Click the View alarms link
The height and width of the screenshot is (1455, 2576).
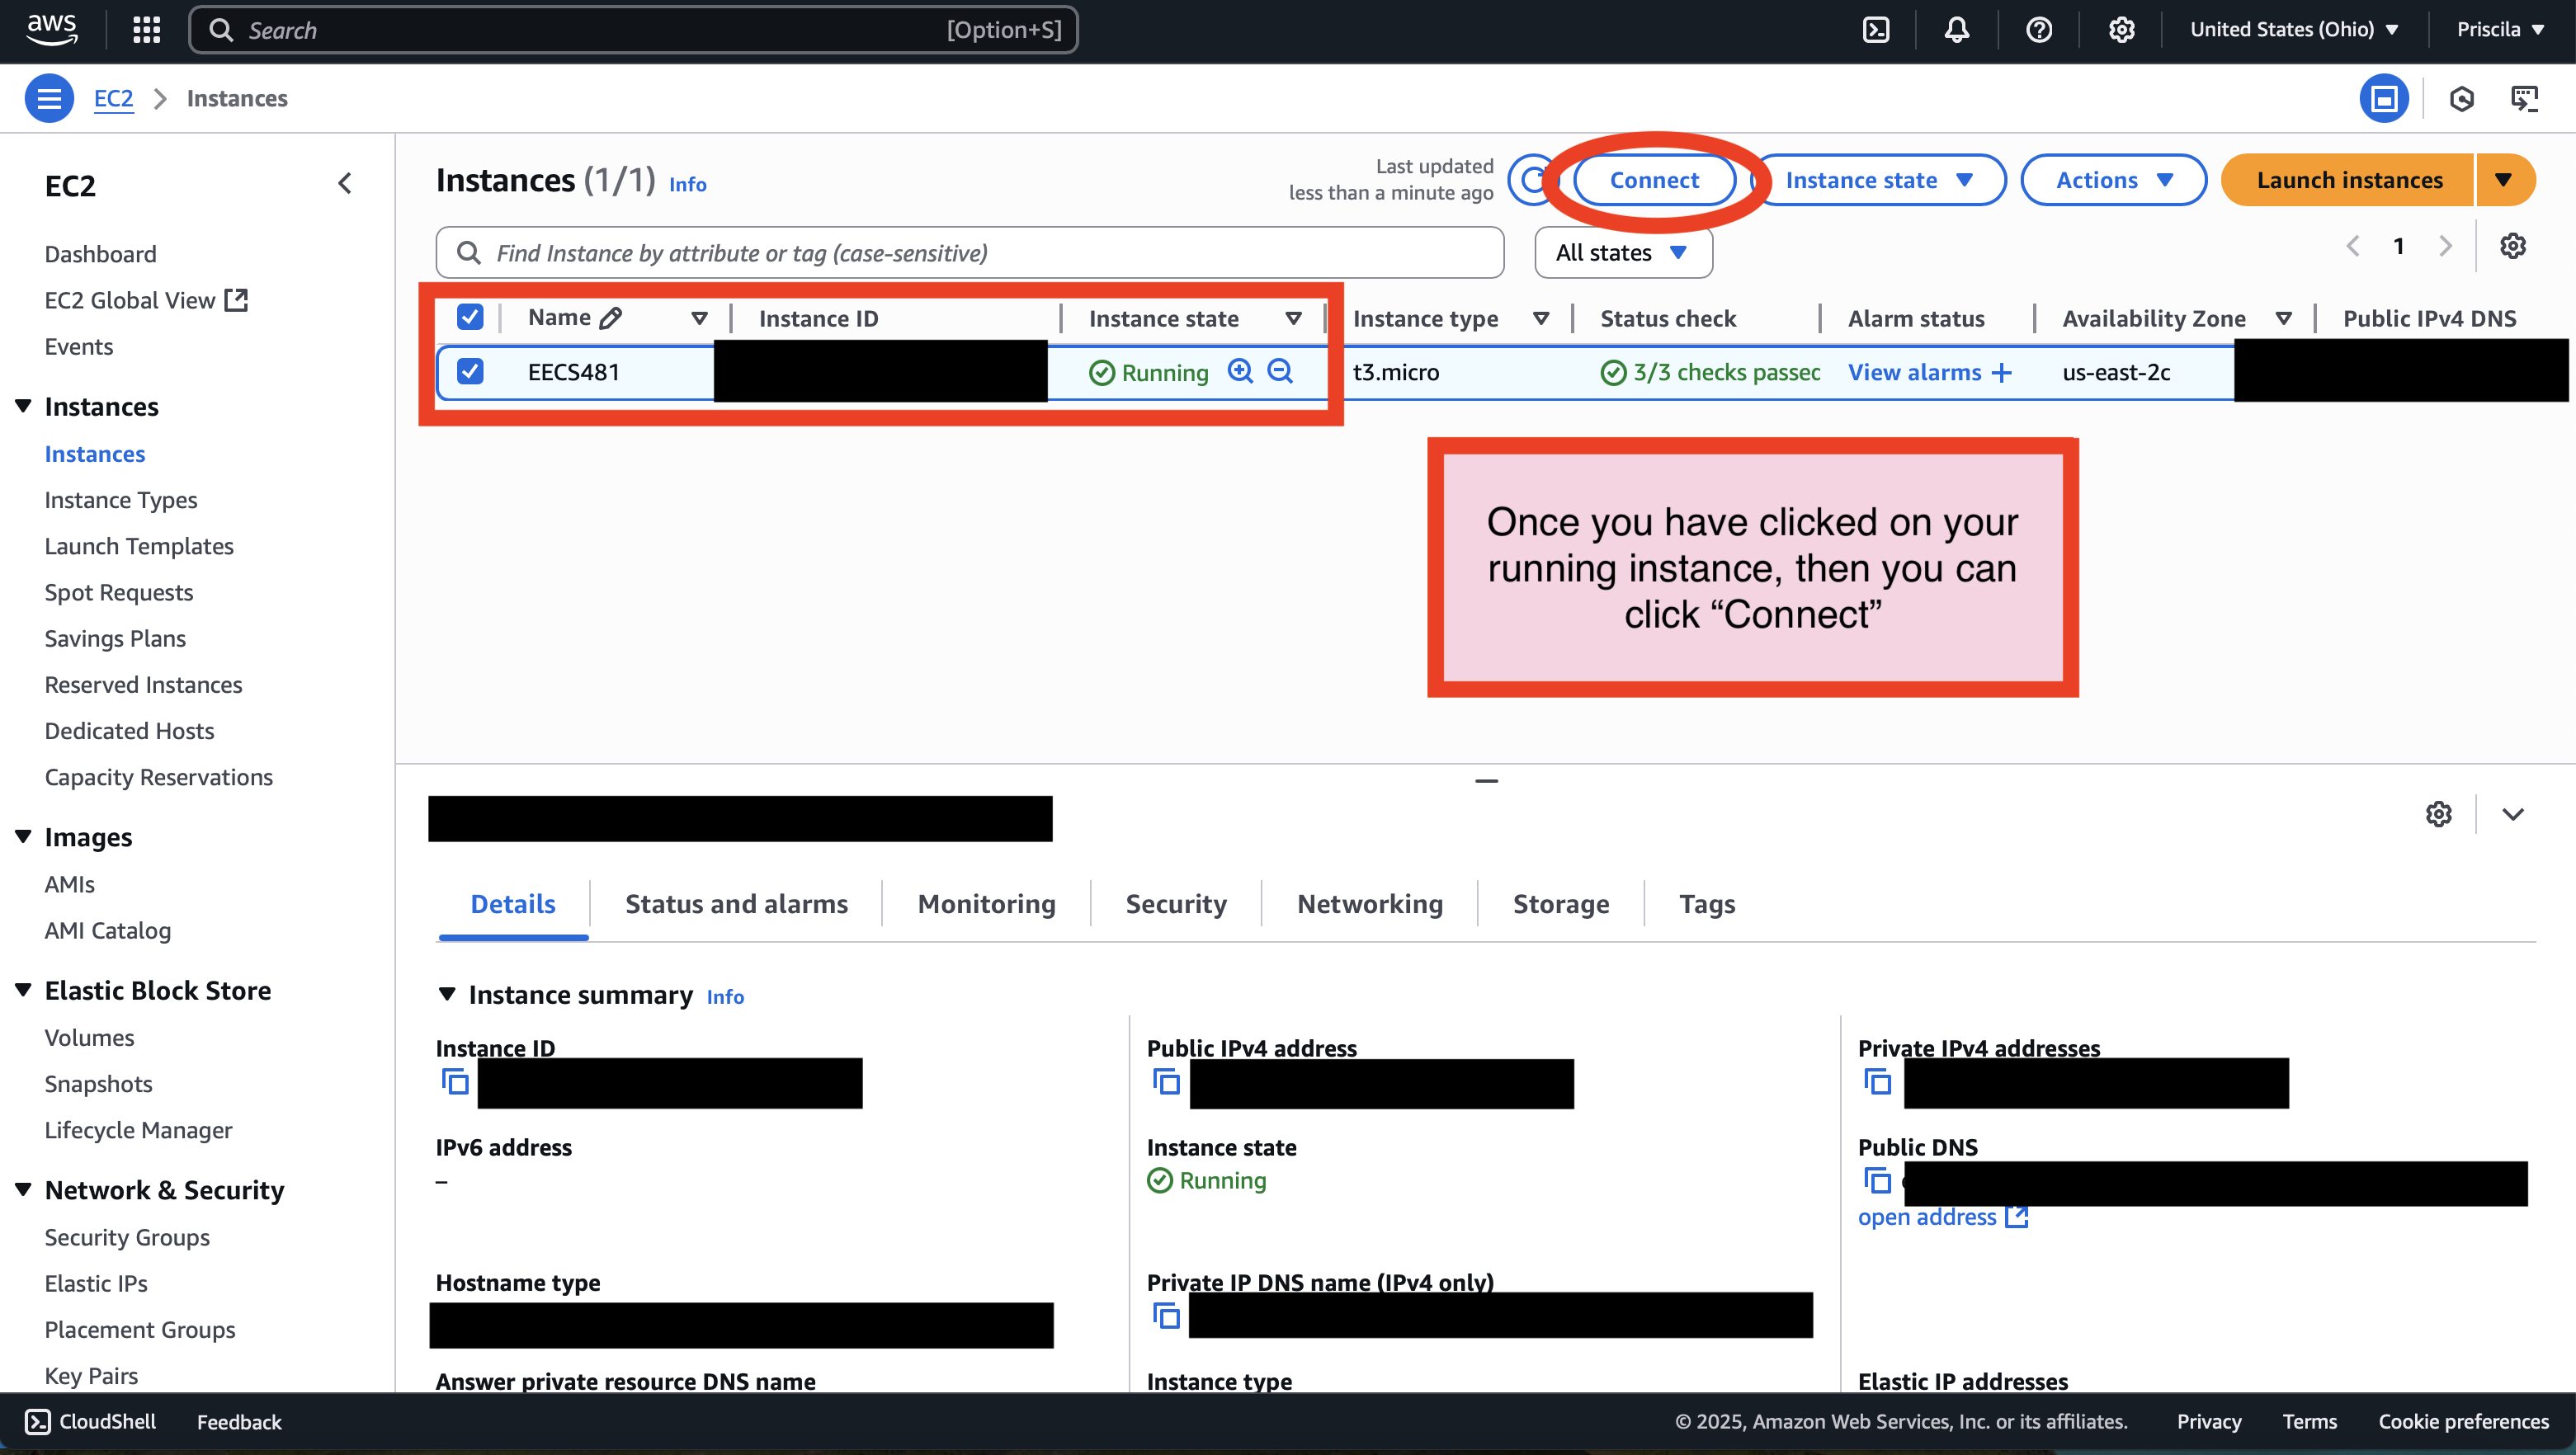click(1914, 372)
